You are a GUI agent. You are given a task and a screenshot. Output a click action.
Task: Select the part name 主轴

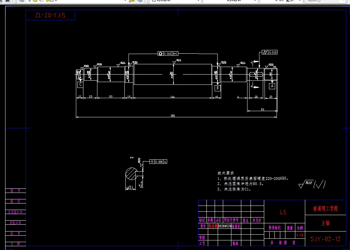(x=325, y=223)
